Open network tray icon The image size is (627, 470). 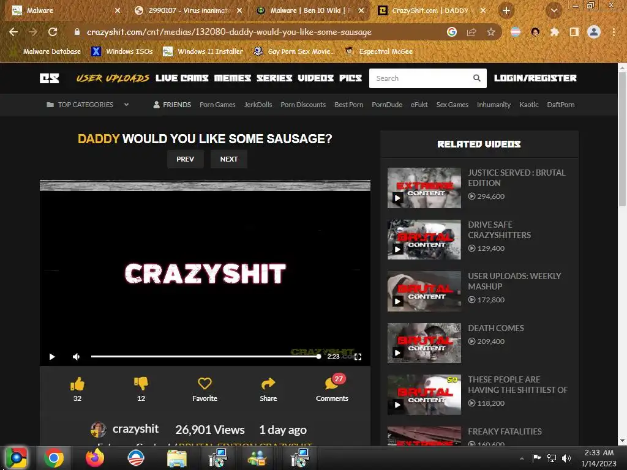552,458
